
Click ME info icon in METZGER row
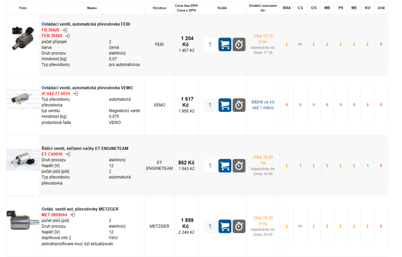[x=354, y=226]
